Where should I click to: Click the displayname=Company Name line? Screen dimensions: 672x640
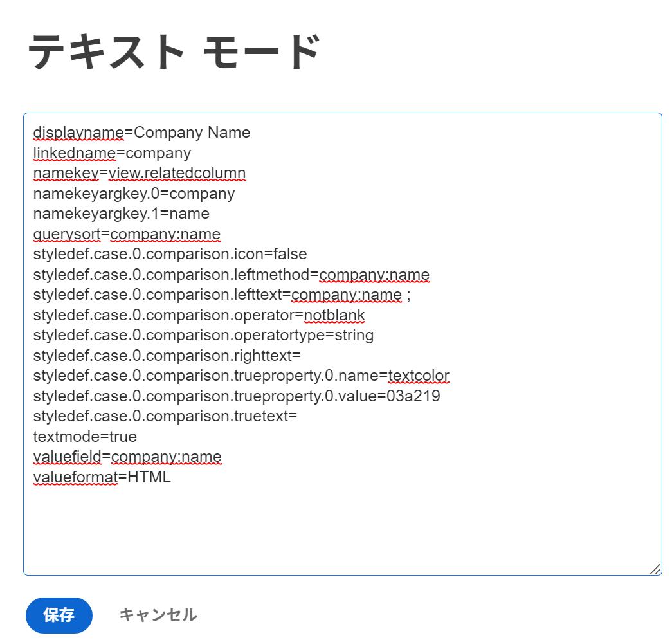point(141,132)
